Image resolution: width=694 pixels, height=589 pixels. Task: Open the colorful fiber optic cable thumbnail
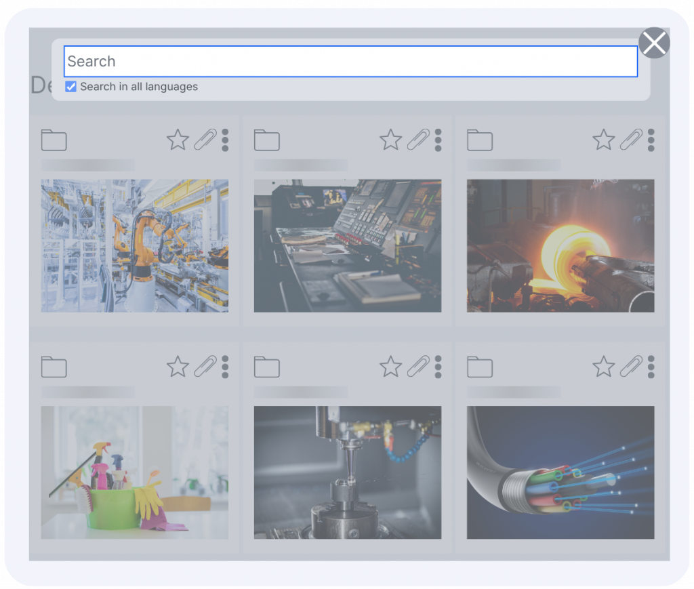point(560,472)
